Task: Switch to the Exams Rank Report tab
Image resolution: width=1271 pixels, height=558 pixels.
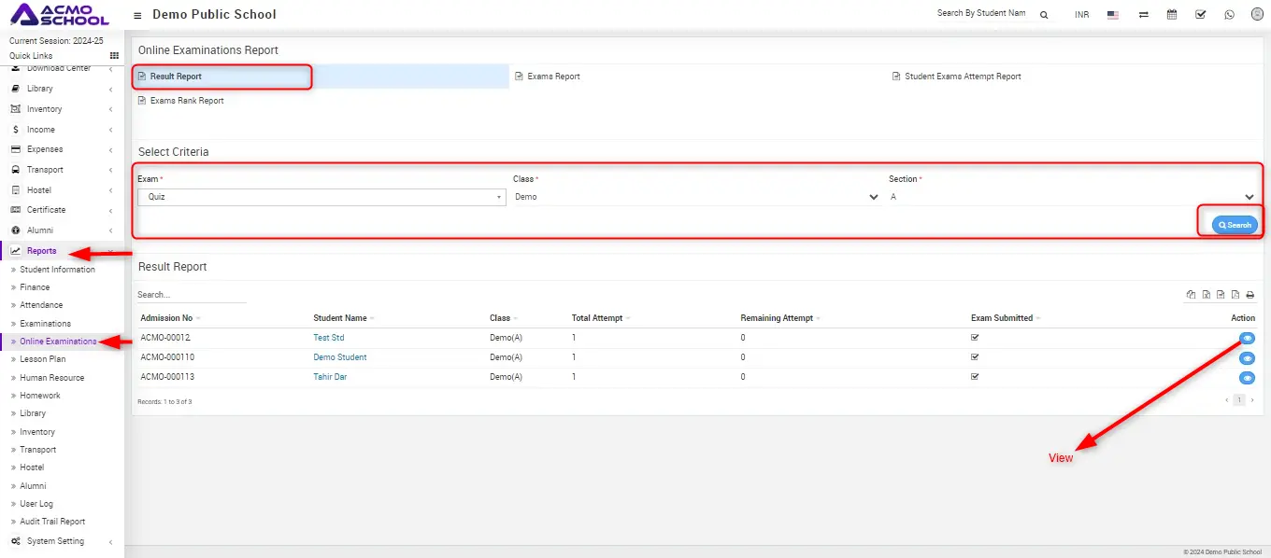Action: 186,101
